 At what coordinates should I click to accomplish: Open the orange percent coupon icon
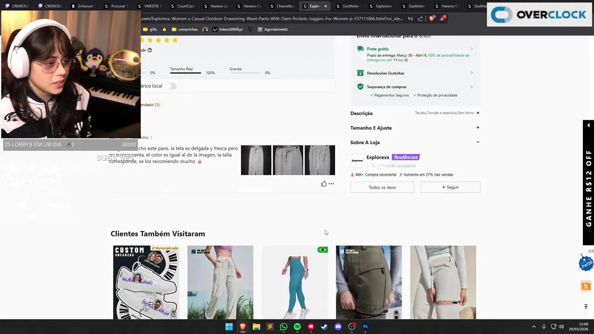586,286
